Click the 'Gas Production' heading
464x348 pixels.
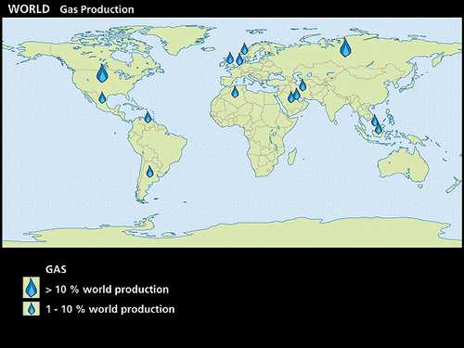pyautogui.click(x=97, y=9)
